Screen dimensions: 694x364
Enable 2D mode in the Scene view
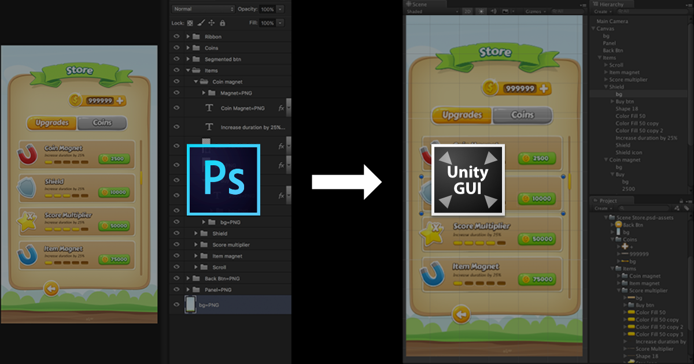(467, 12)
